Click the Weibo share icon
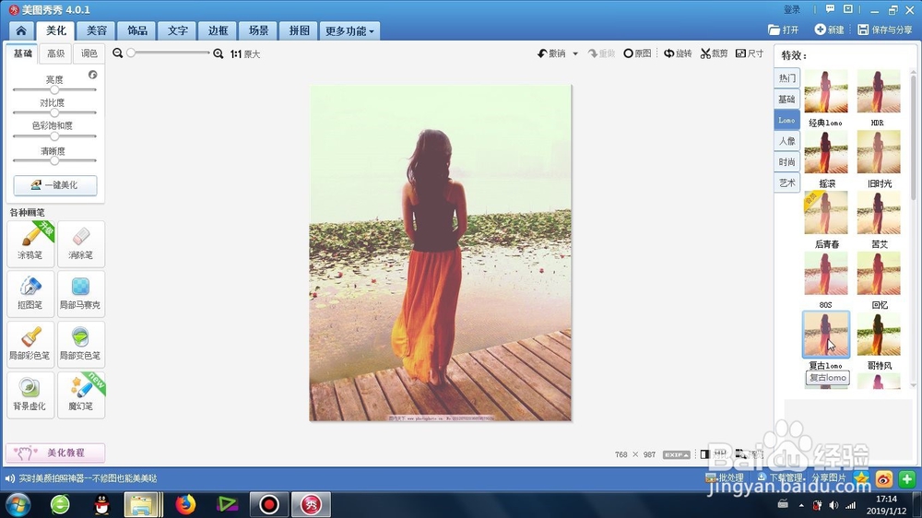922x518 pixels. (884, 478)
